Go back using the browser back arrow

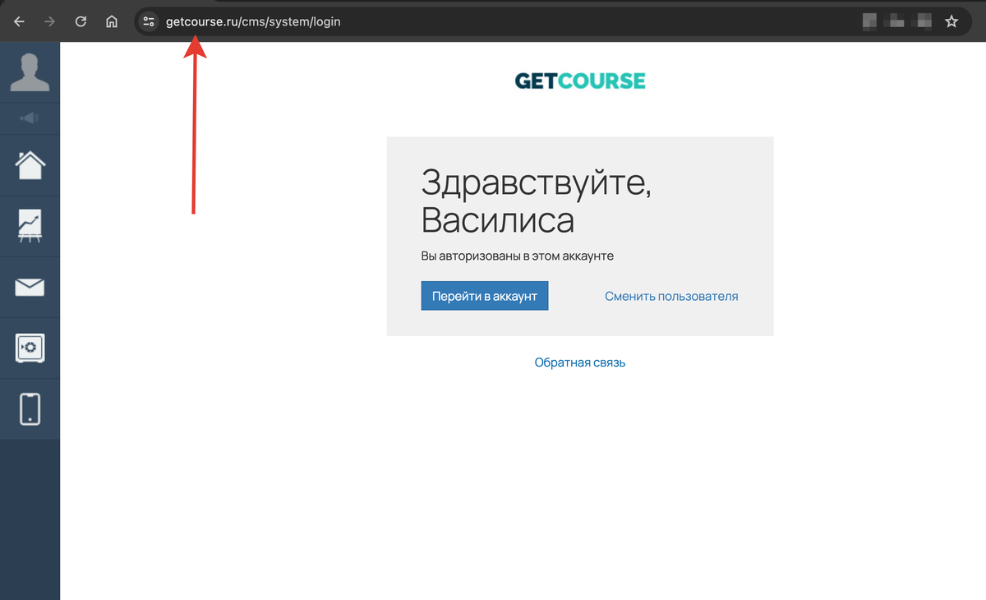[19, 22]
